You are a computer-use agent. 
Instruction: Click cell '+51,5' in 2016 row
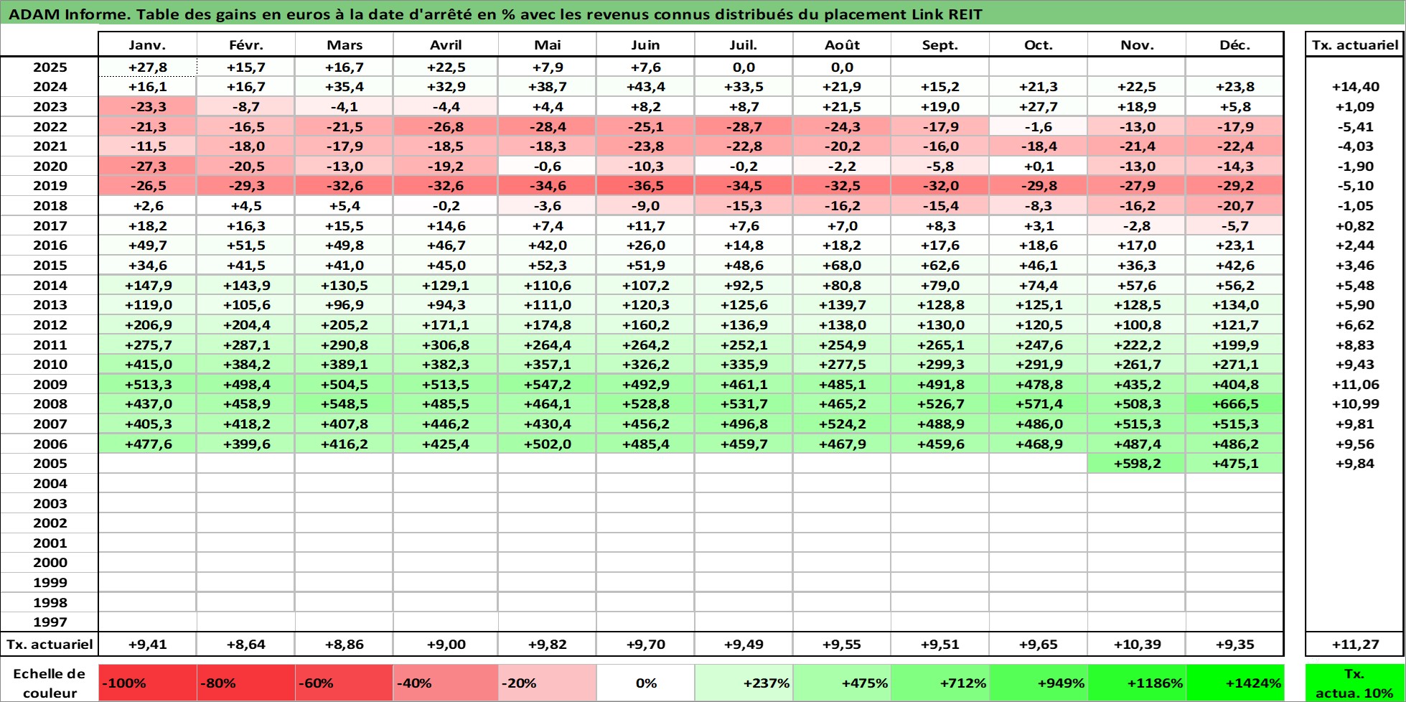point(245,245)
